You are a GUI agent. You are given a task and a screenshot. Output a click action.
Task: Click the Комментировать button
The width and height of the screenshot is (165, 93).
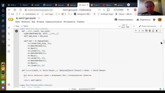124,20
